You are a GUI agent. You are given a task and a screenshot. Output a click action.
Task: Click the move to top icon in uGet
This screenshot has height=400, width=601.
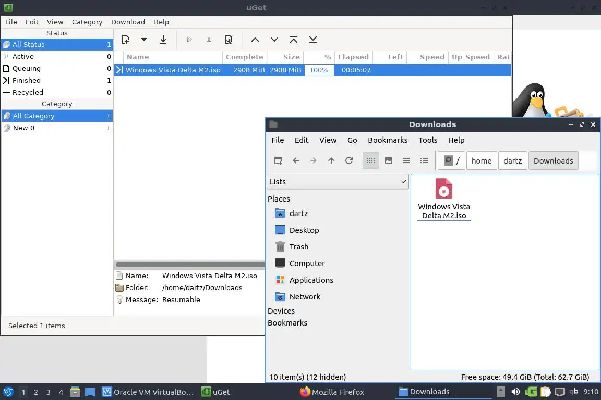click(x=294, y=40)
